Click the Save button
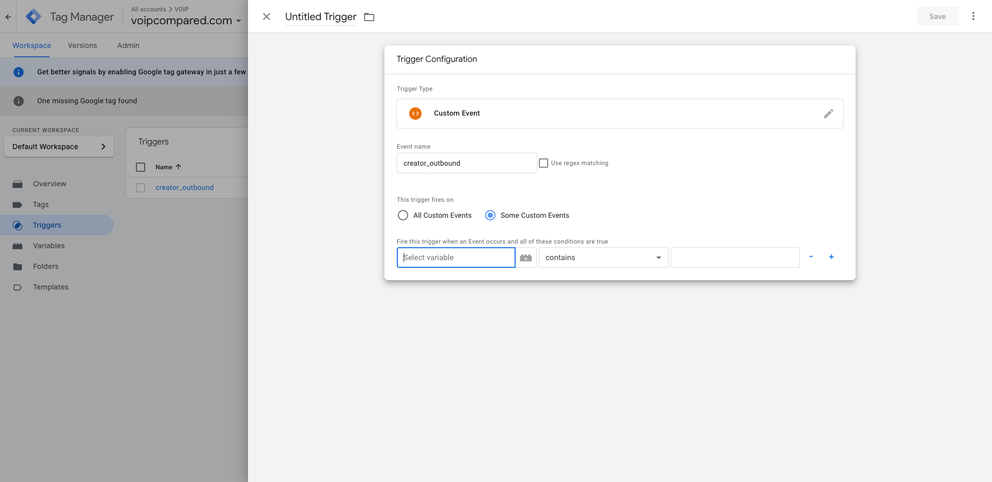This screenshot has width=992, height=482. 937,17
